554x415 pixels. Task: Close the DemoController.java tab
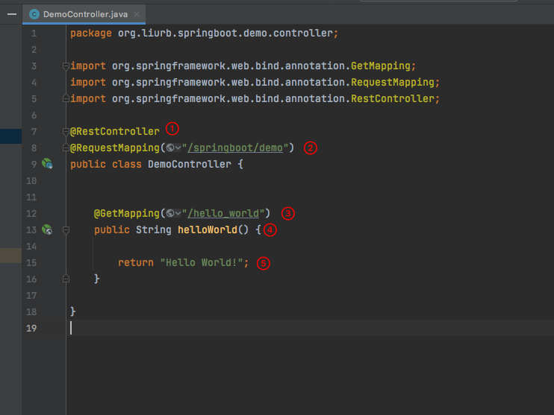tap(137, 14)
